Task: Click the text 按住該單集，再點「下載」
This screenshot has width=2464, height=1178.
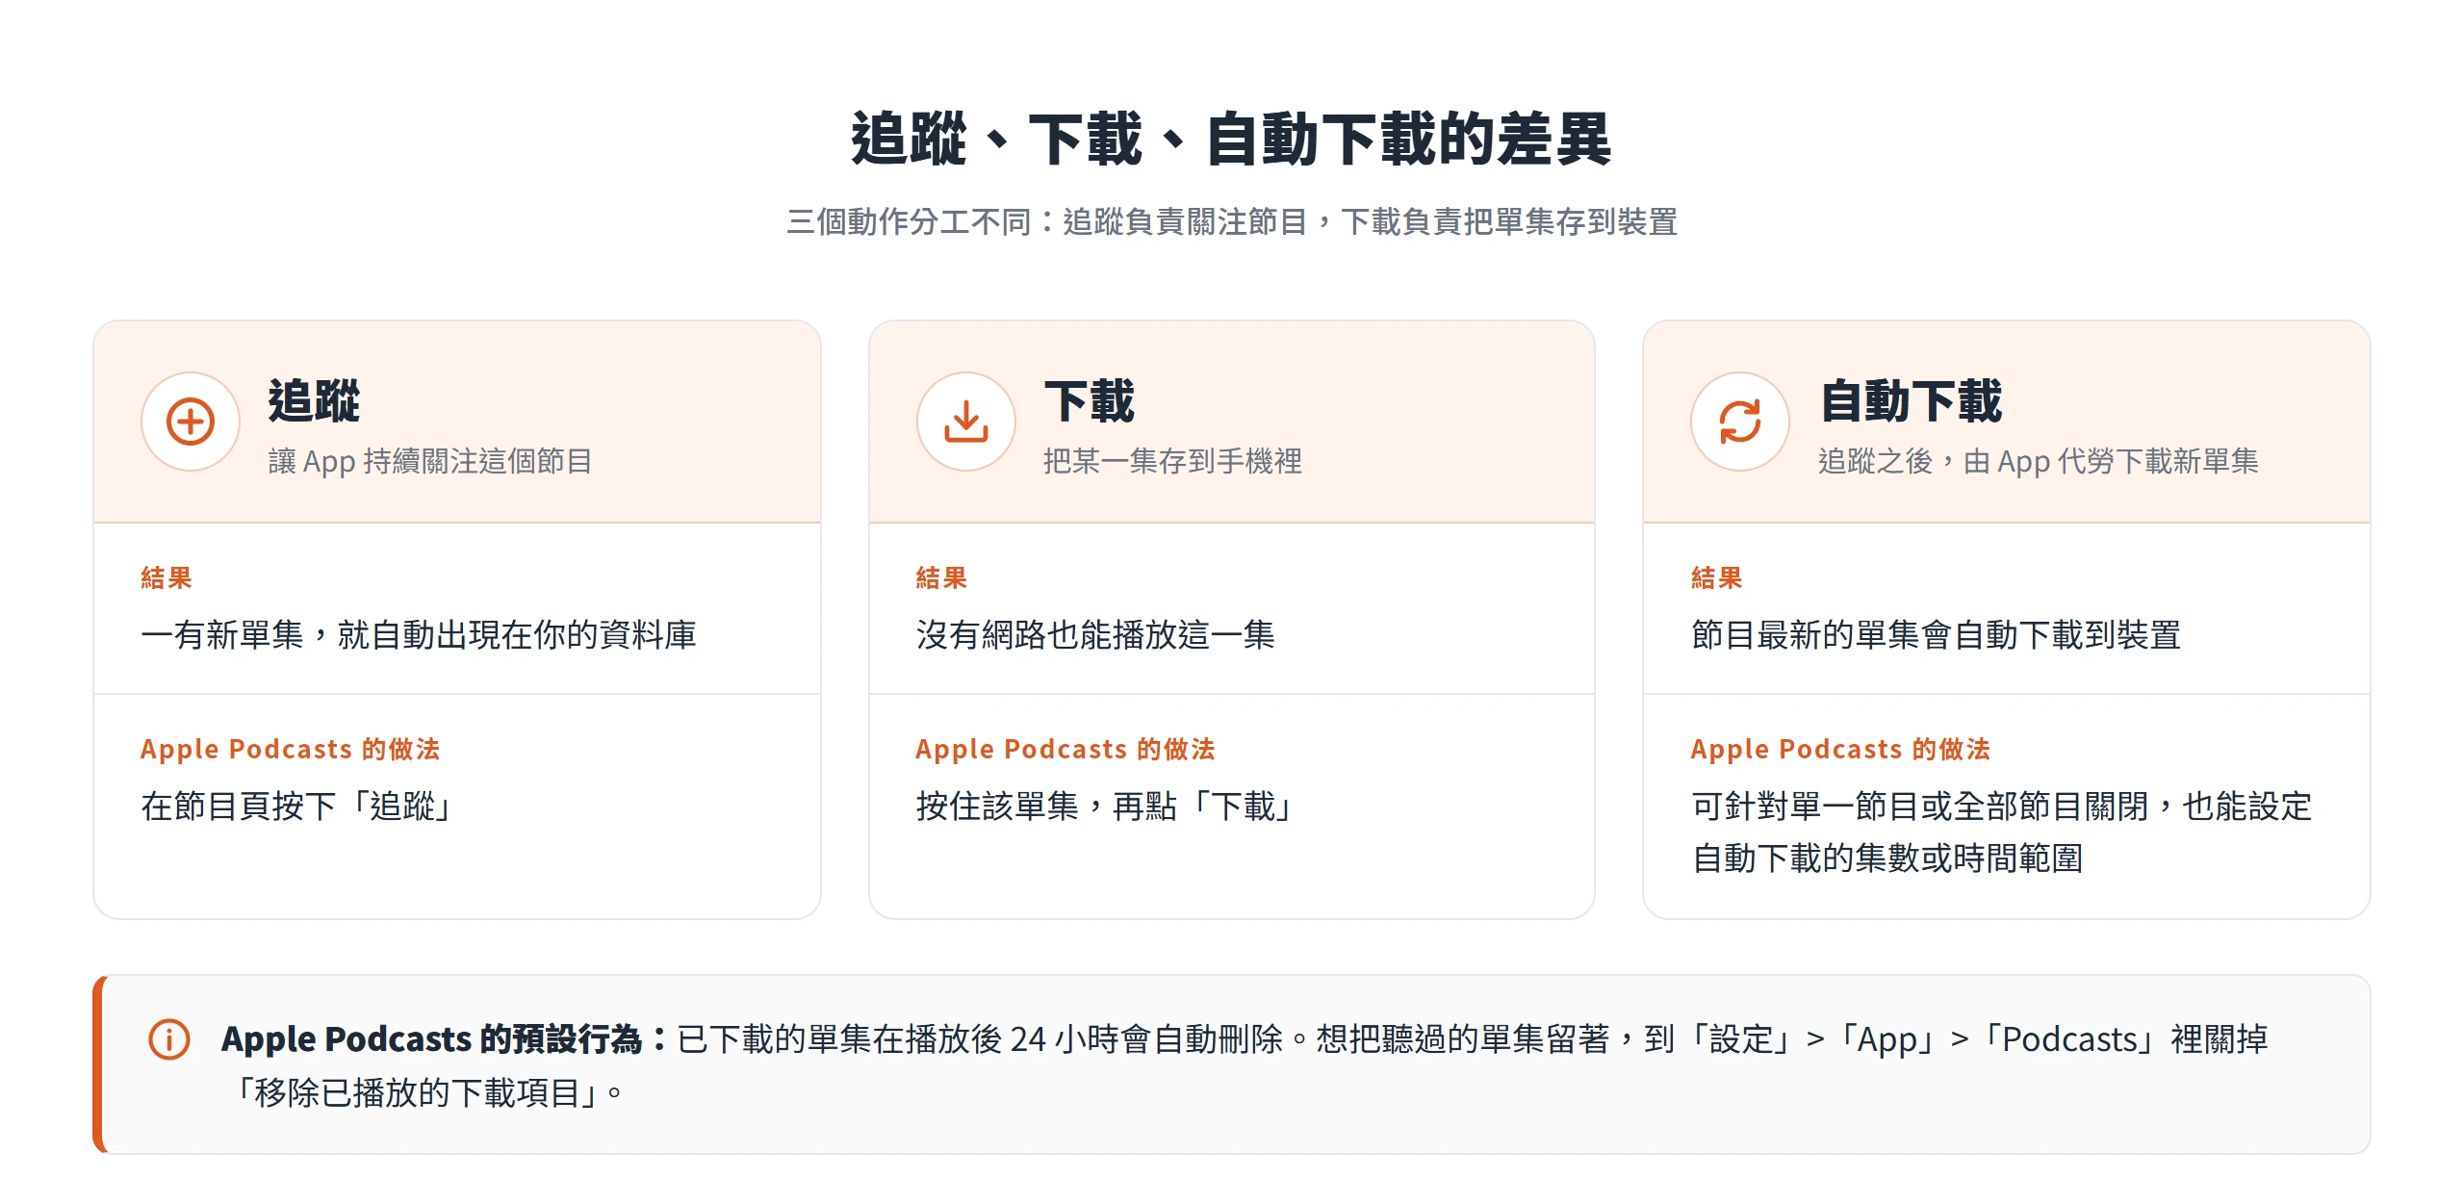Action: (1106, 807)
